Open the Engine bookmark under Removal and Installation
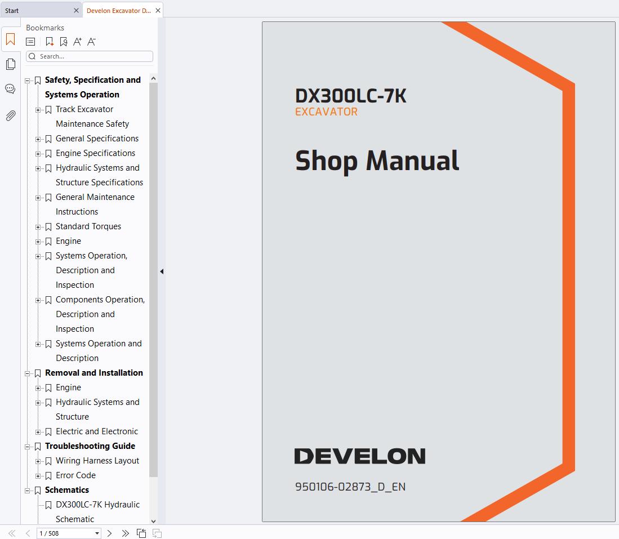This screenshot has height=539, width=619. pyautogui.click(x=68, y=387)
